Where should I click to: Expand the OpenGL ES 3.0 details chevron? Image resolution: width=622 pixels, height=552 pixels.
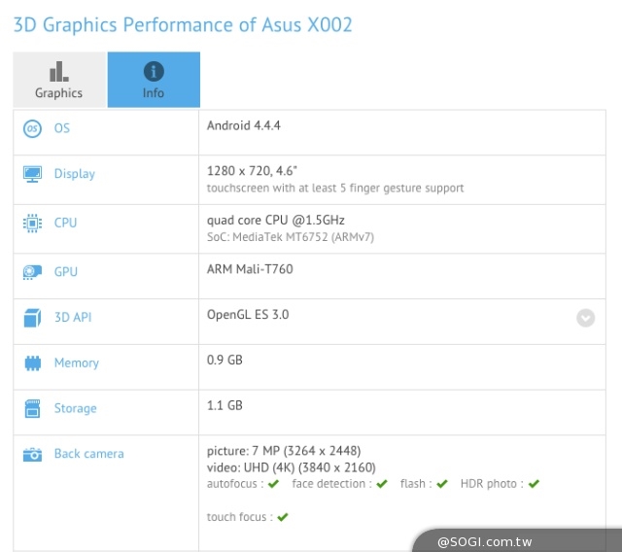click(585, 318)
